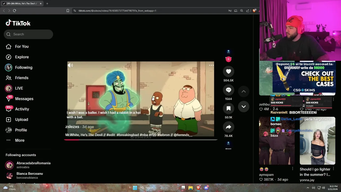Click the @fernnds__ mention
Viewport: 341px width, 192px height.
[x=183, y=135]
